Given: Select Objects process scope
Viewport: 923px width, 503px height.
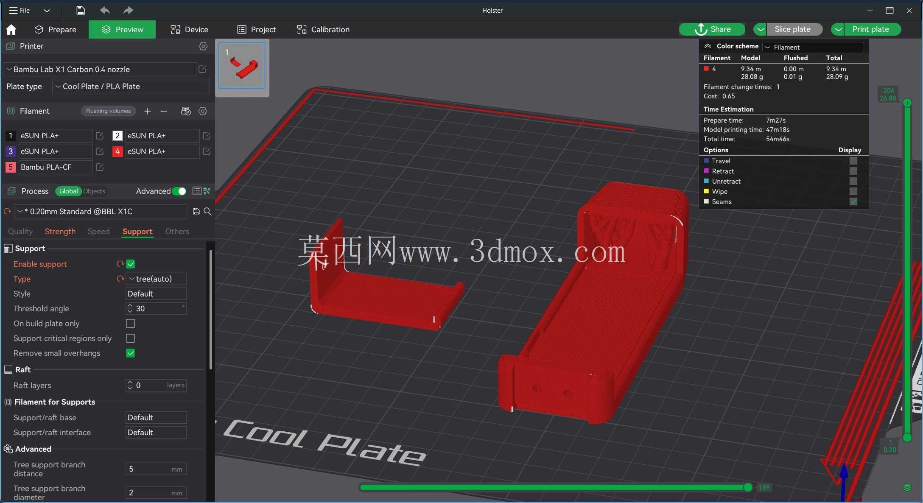Looking at the screenshot, I should 94,191.
